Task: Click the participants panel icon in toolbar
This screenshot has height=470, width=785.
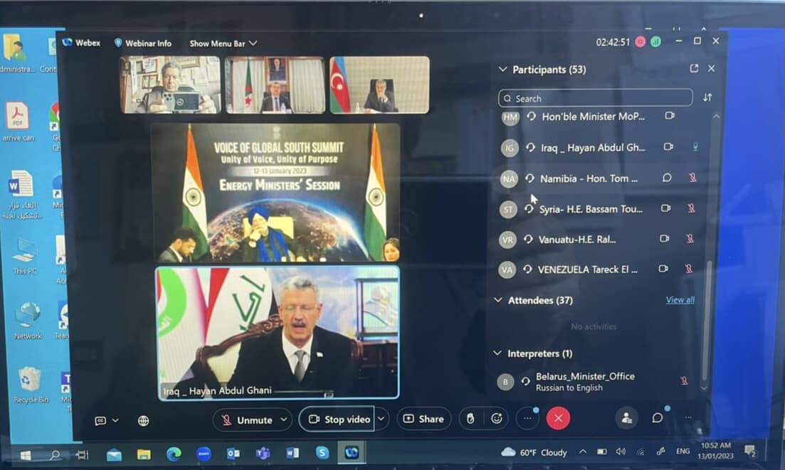Action: tap(626, 418)
